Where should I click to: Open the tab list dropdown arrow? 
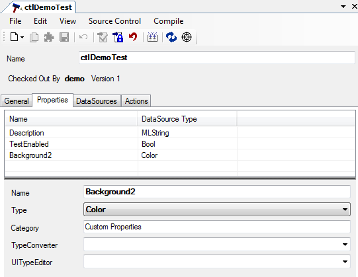(343, 7)
